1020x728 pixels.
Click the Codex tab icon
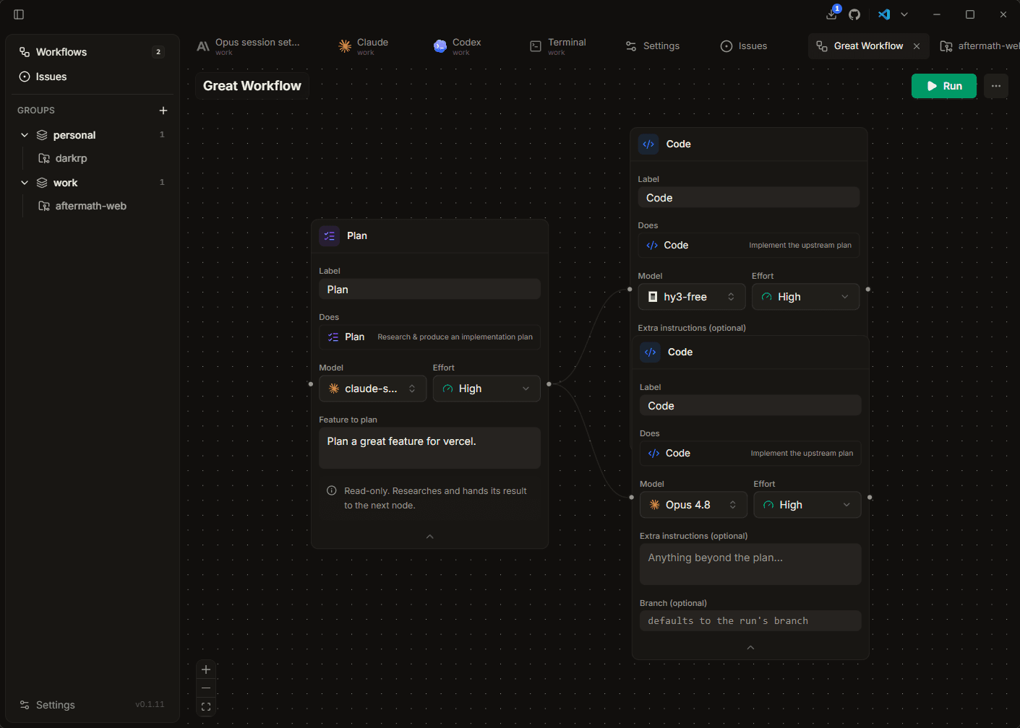pyautogui.click(x=440, y=46)
